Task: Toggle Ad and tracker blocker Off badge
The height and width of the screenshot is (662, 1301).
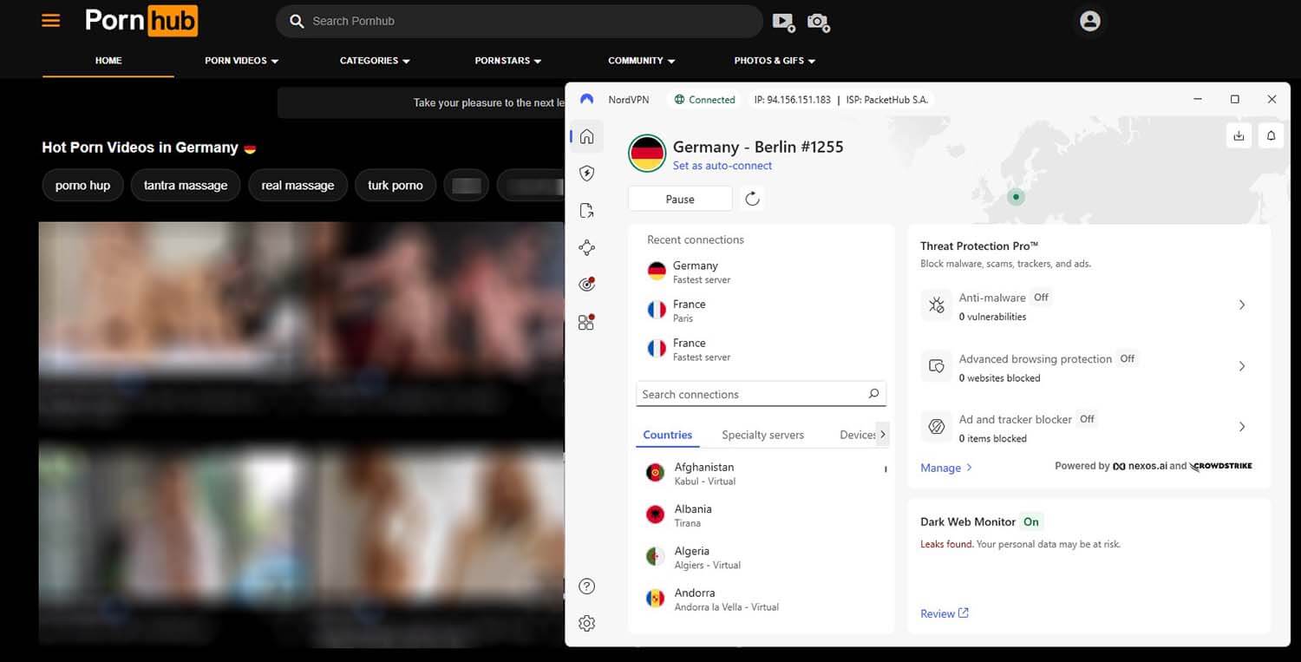Action: [x=1087, y=419]
